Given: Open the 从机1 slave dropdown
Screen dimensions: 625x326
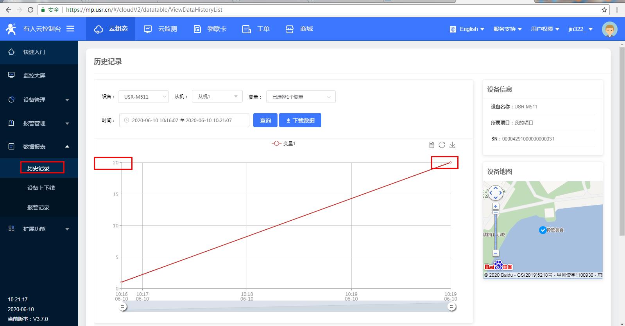Looking at the screenshot, I should pos(217,97).
